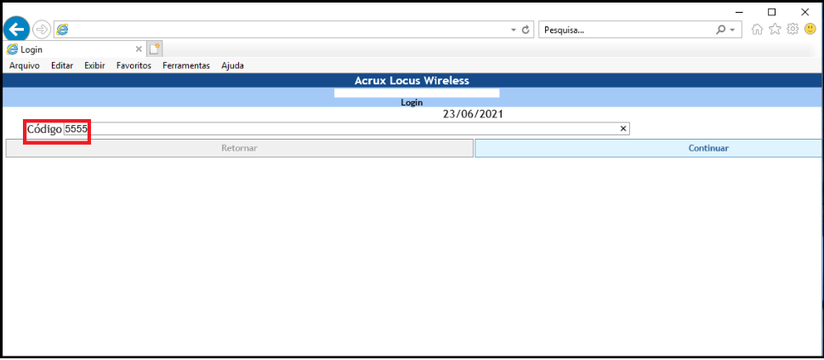Image resolution: width=824 pixels, height=360 pixels.
Task: Open the Arquivo menu
Action: point(24,66)
